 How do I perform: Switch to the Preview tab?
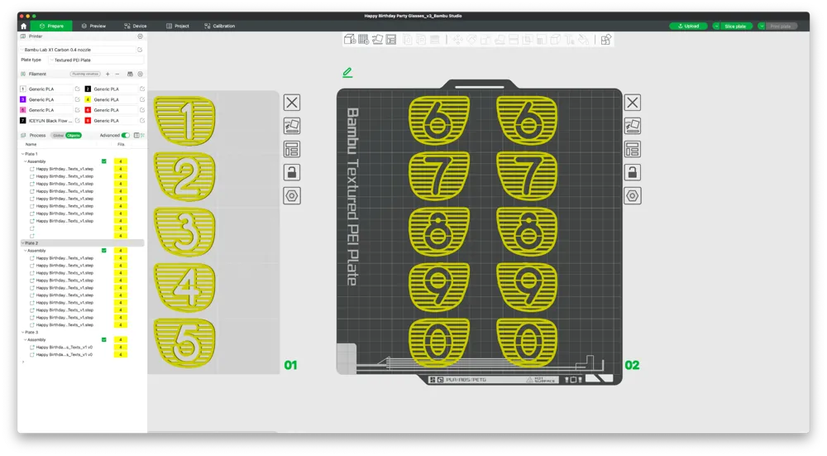[x=94, y=26]
